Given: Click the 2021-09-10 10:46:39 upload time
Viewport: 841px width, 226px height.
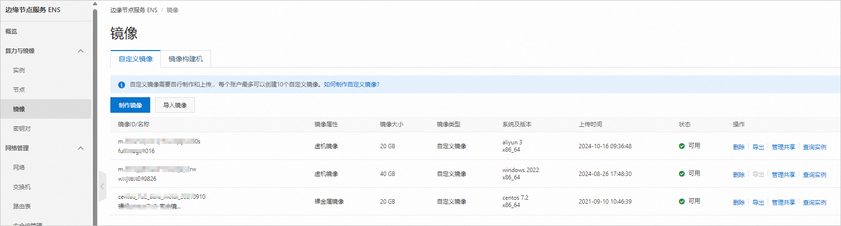Looking at the screenshot, I should click(x=605, y=201).
